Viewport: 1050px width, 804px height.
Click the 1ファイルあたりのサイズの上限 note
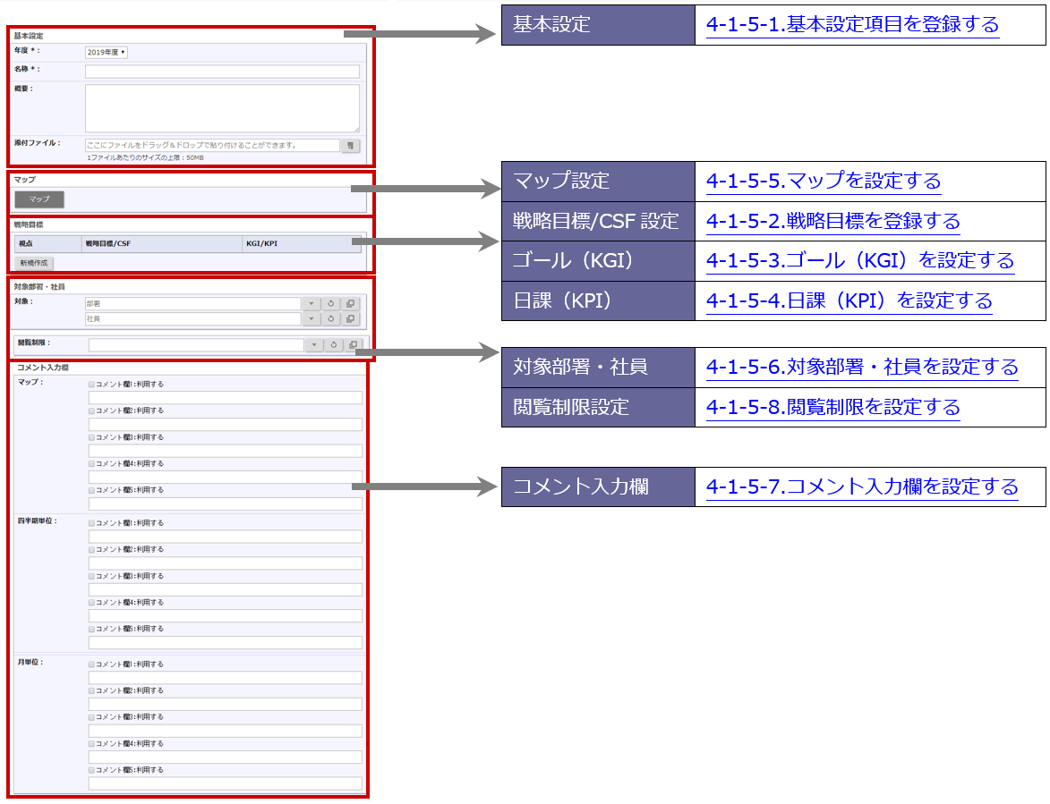coord(145,158)
